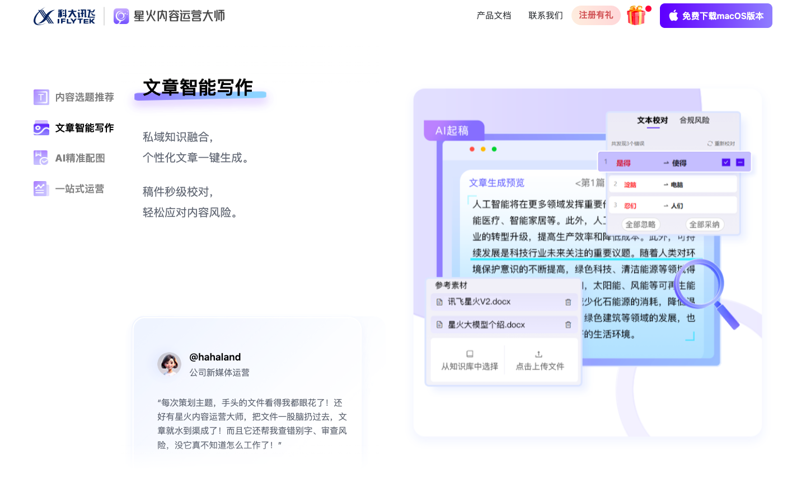Click the 注册有礼 button
Viewport: 806px width, 503px height.
tap(596, 16)
